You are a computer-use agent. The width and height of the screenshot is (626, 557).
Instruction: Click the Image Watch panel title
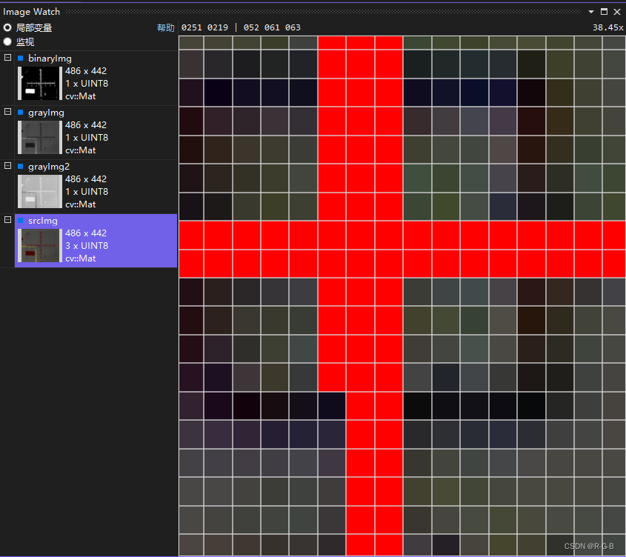click(32, 12)
